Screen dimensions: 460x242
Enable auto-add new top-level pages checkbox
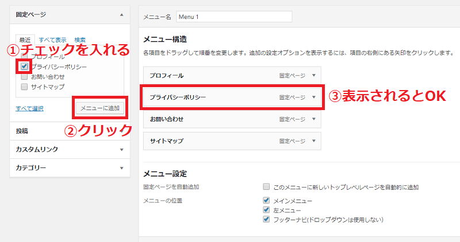266,187
